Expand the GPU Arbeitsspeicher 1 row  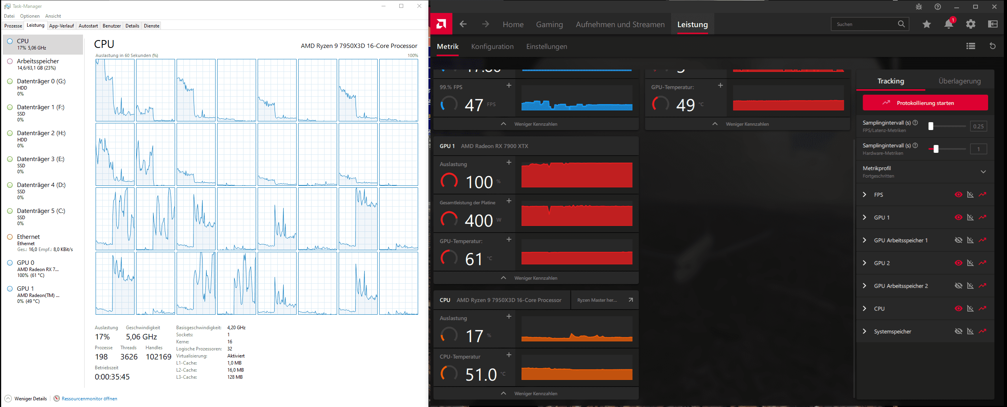tap(865, 240)
